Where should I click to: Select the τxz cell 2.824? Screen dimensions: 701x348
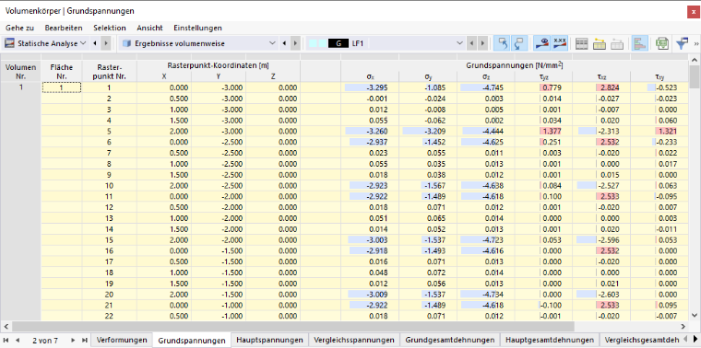coord(601,87)
